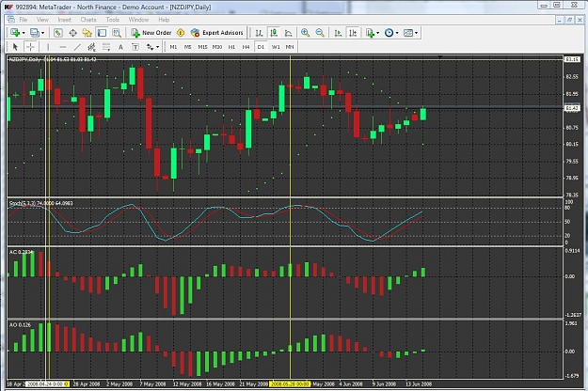Zoom in on the chart

point(305,33)
